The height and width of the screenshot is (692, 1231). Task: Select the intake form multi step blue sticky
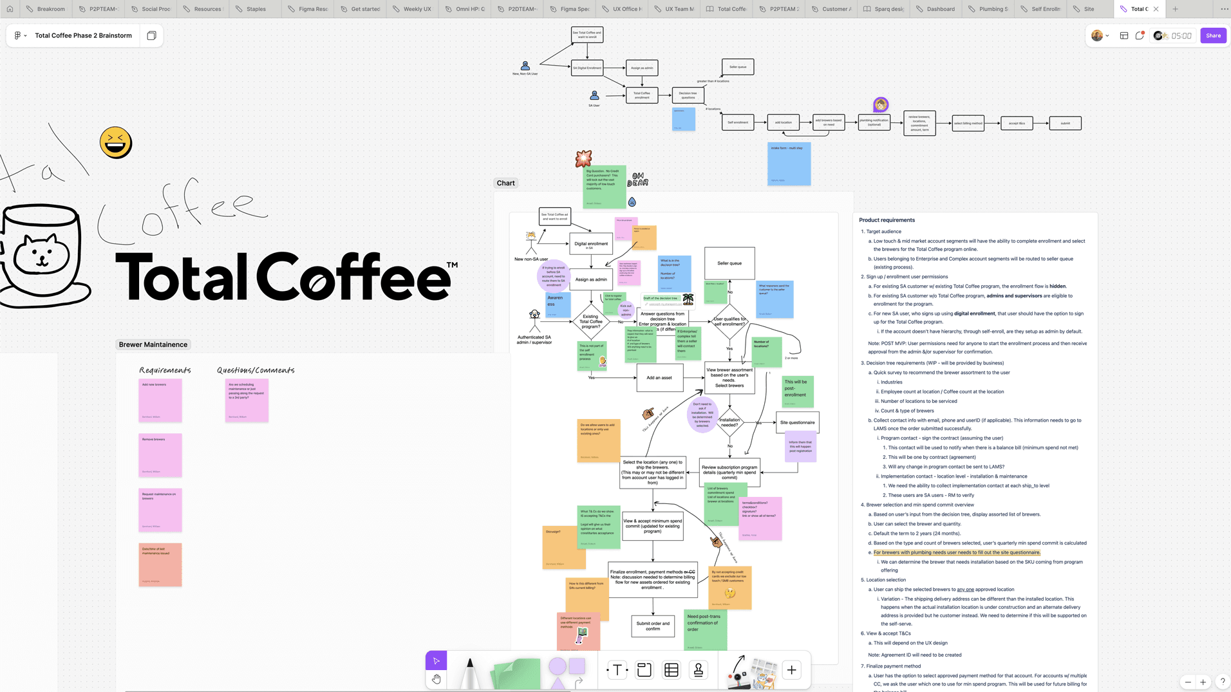789,164
